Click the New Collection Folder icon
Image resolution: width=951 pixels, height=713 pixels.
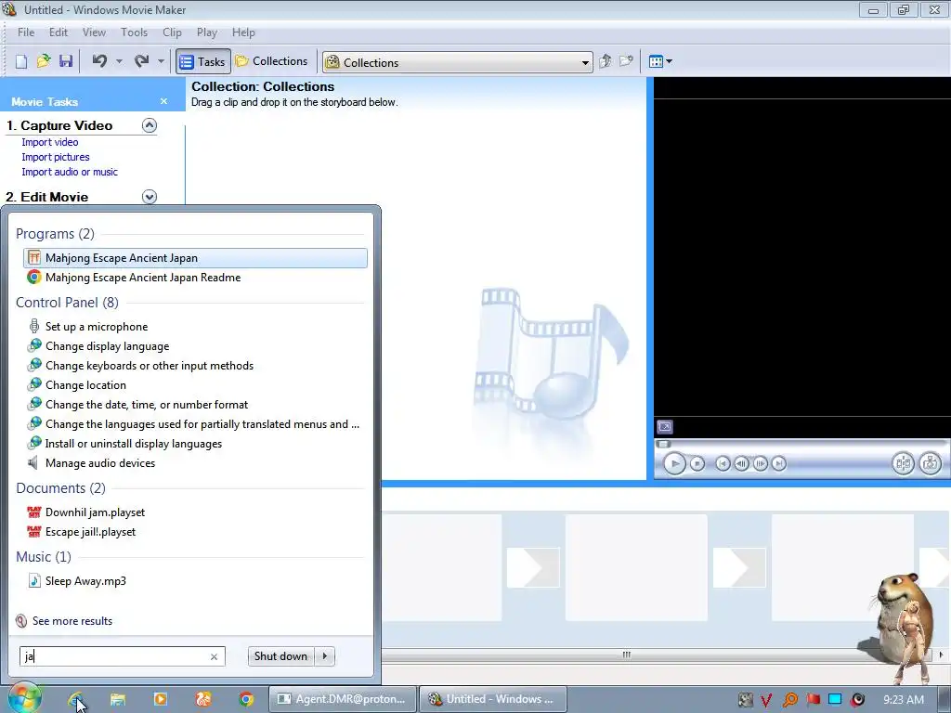tap(626, 61)
